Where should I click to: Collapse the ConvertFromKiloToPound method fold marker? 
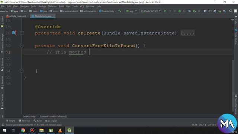point(22,45)
